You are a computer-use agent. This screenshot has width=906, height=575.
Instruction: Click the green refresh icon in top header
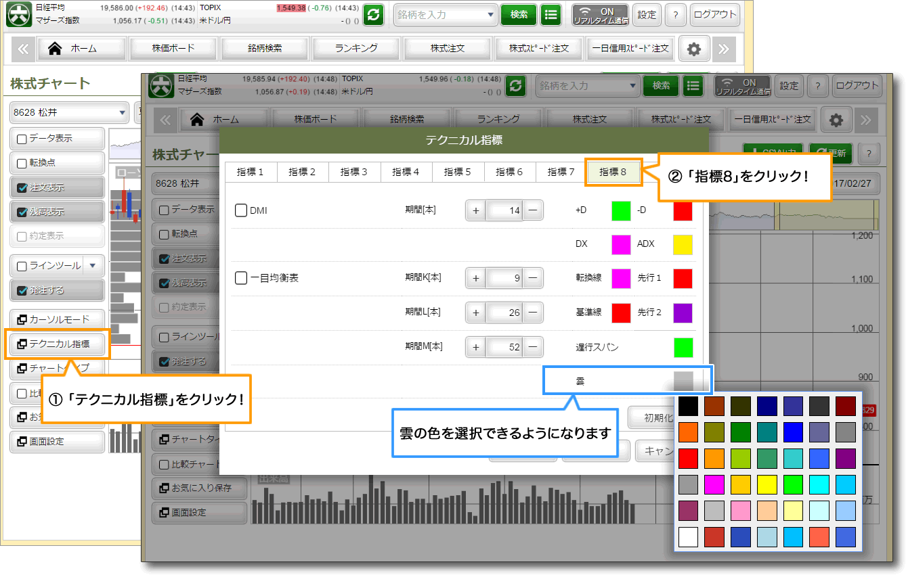tap(373, 14)
